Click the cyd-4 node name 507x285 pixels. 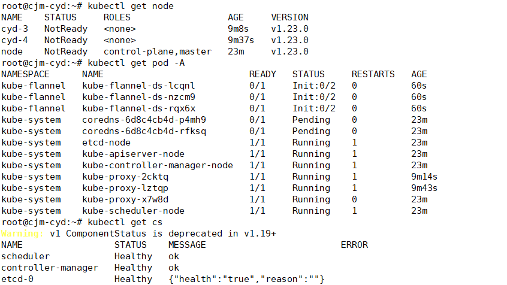pos(14,40)
